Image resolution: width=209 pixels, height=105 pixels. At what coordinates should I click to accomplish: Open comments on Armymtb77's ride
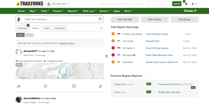tap(74, 86)
